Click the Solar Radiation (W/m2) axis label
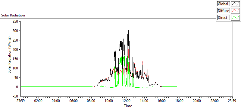This screenshot has height=108, width=241. 10,55
